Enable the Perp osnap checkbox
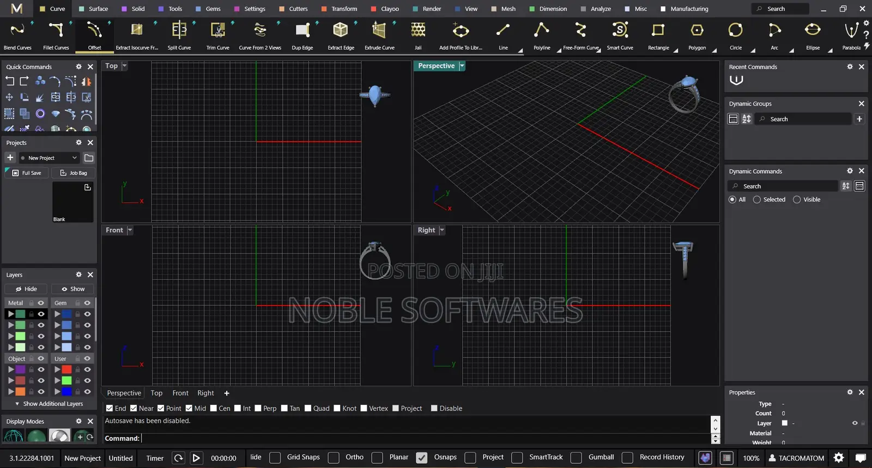The image size is (872, 468). 258,408
